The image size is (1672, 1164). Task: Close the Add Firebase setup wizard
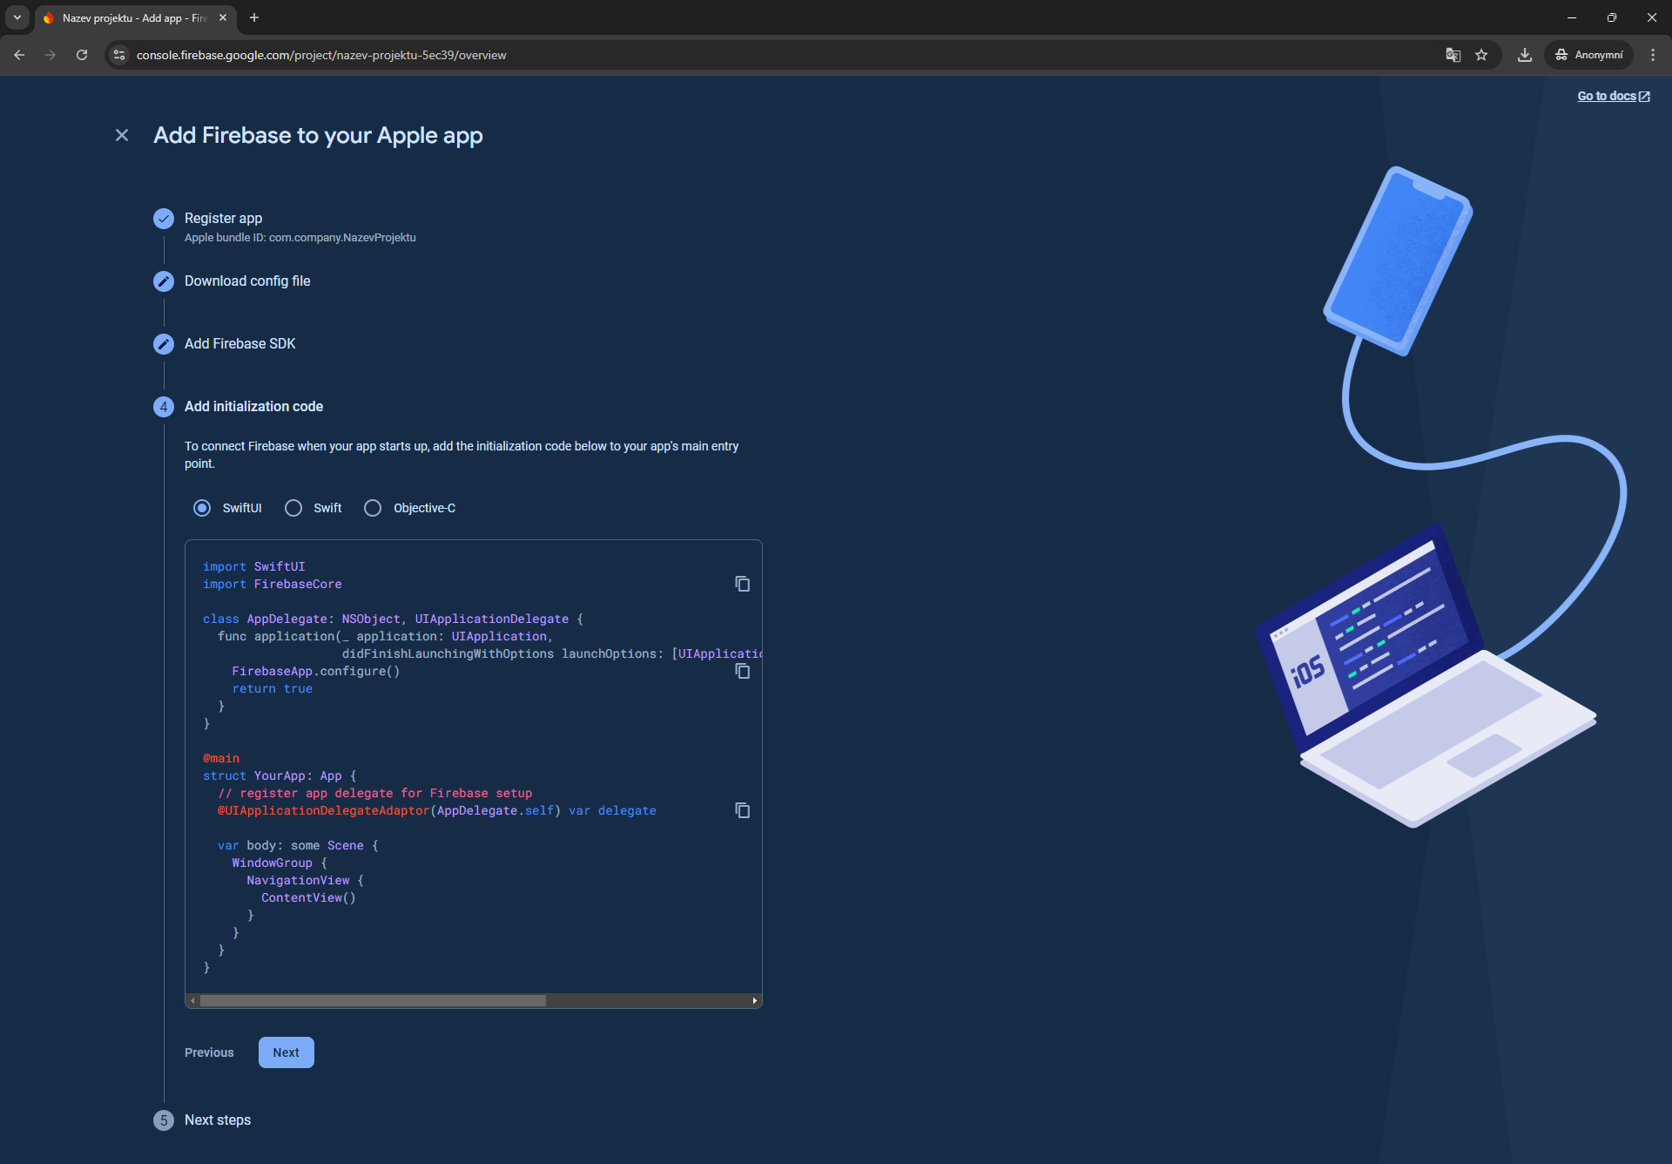[x=122, y=135]
